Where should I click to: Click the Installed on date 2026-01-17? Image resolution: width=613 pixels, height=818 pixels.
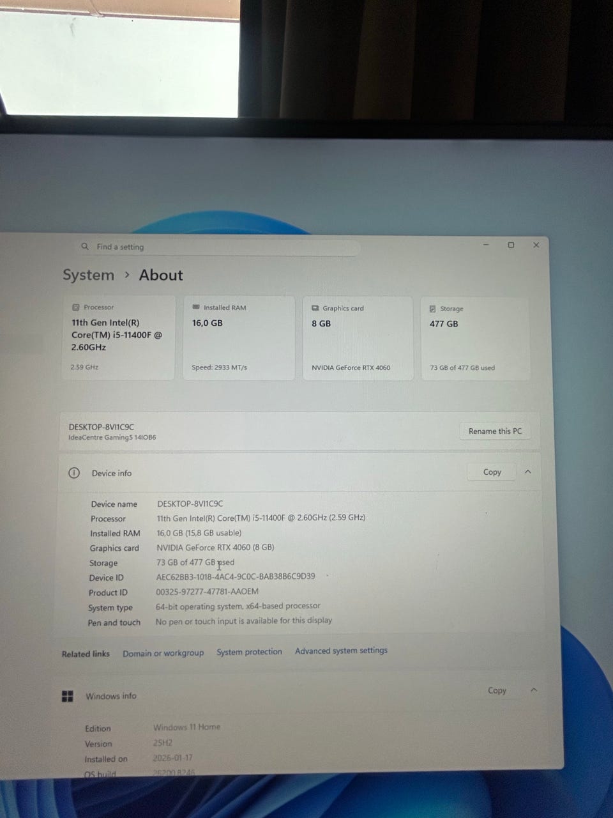[x=173, y=758]
